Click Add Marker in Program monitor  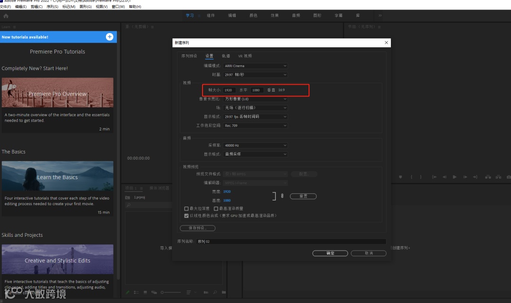401,177
